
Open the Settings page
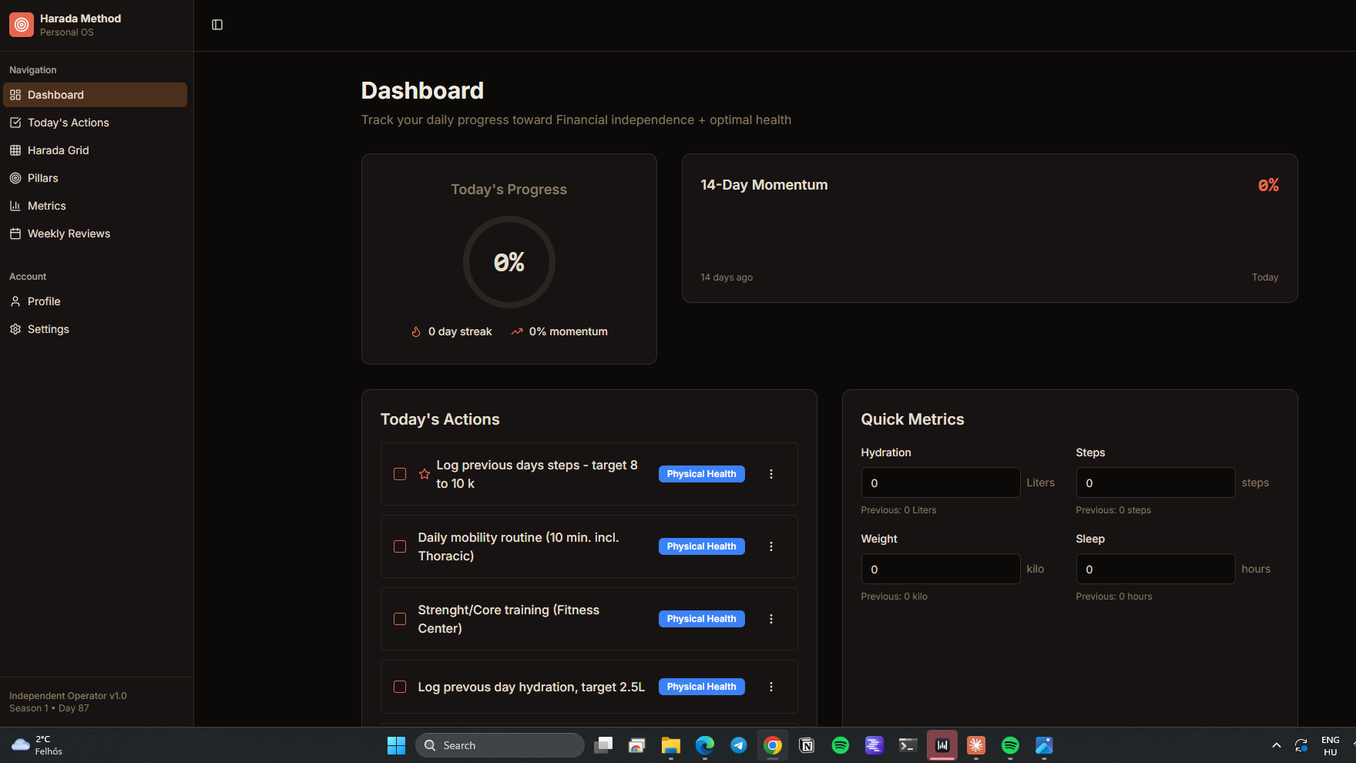(49, 329)
